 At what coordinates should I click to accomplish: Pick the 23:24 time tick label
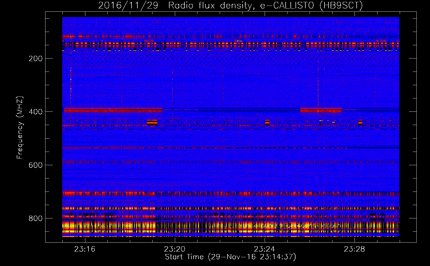tap(265, 249)
